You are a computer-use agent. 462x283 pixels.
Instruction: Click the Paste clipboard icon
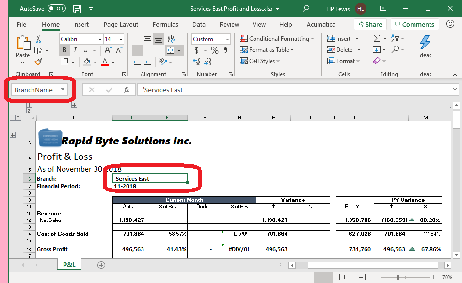23,43
